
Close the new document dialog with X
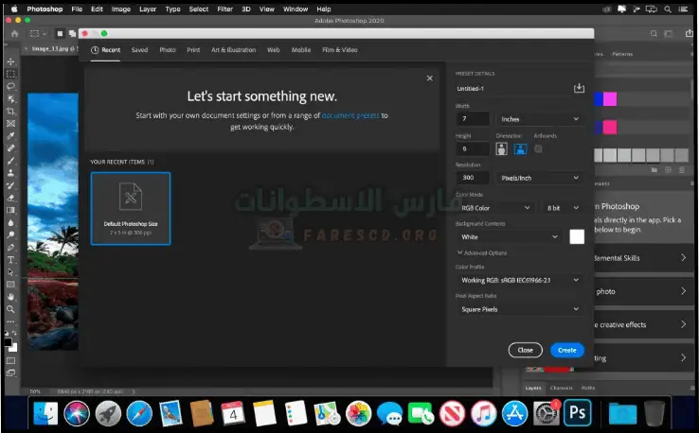click(x=429, y=78)
